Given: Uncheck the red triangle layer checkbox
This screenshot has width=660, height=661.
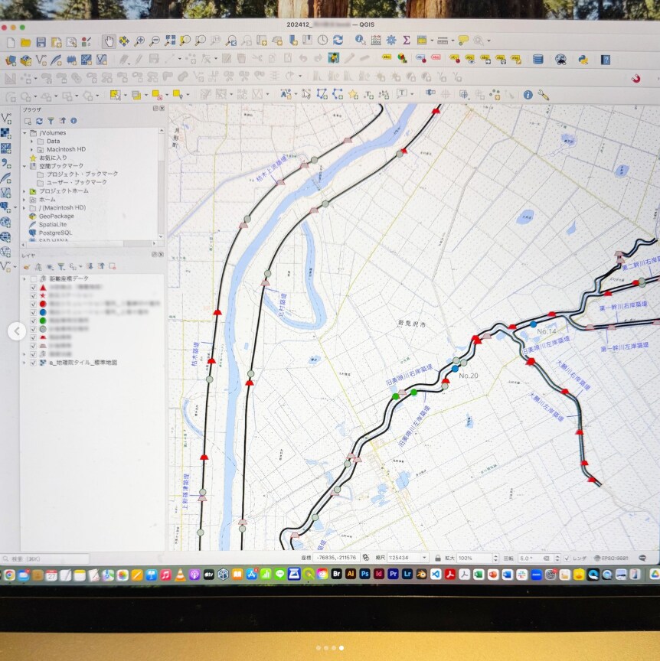Looking at the screenshot, I should pos(34,288).
